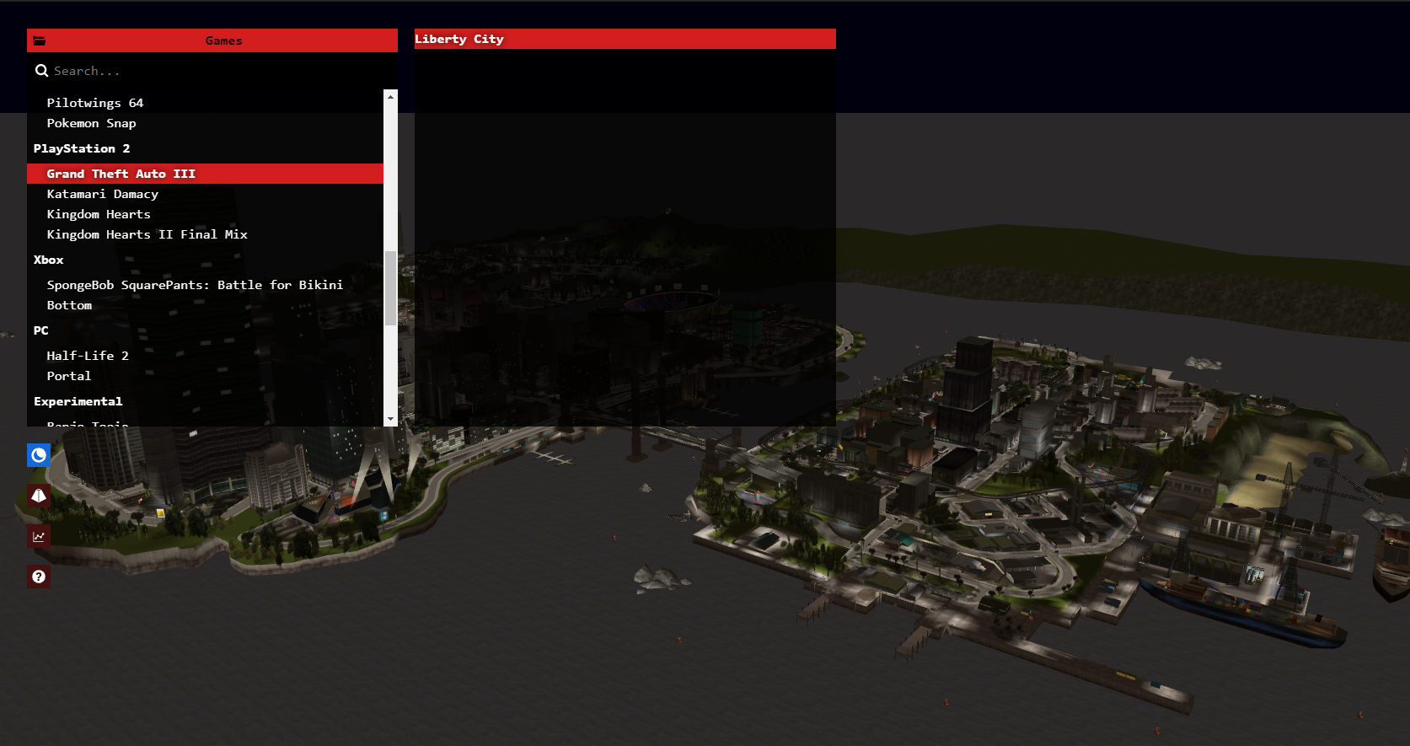This screenshot has height=746, width=1410.
Task: Select Katamari Damacy game
Action: coord(205,194)
